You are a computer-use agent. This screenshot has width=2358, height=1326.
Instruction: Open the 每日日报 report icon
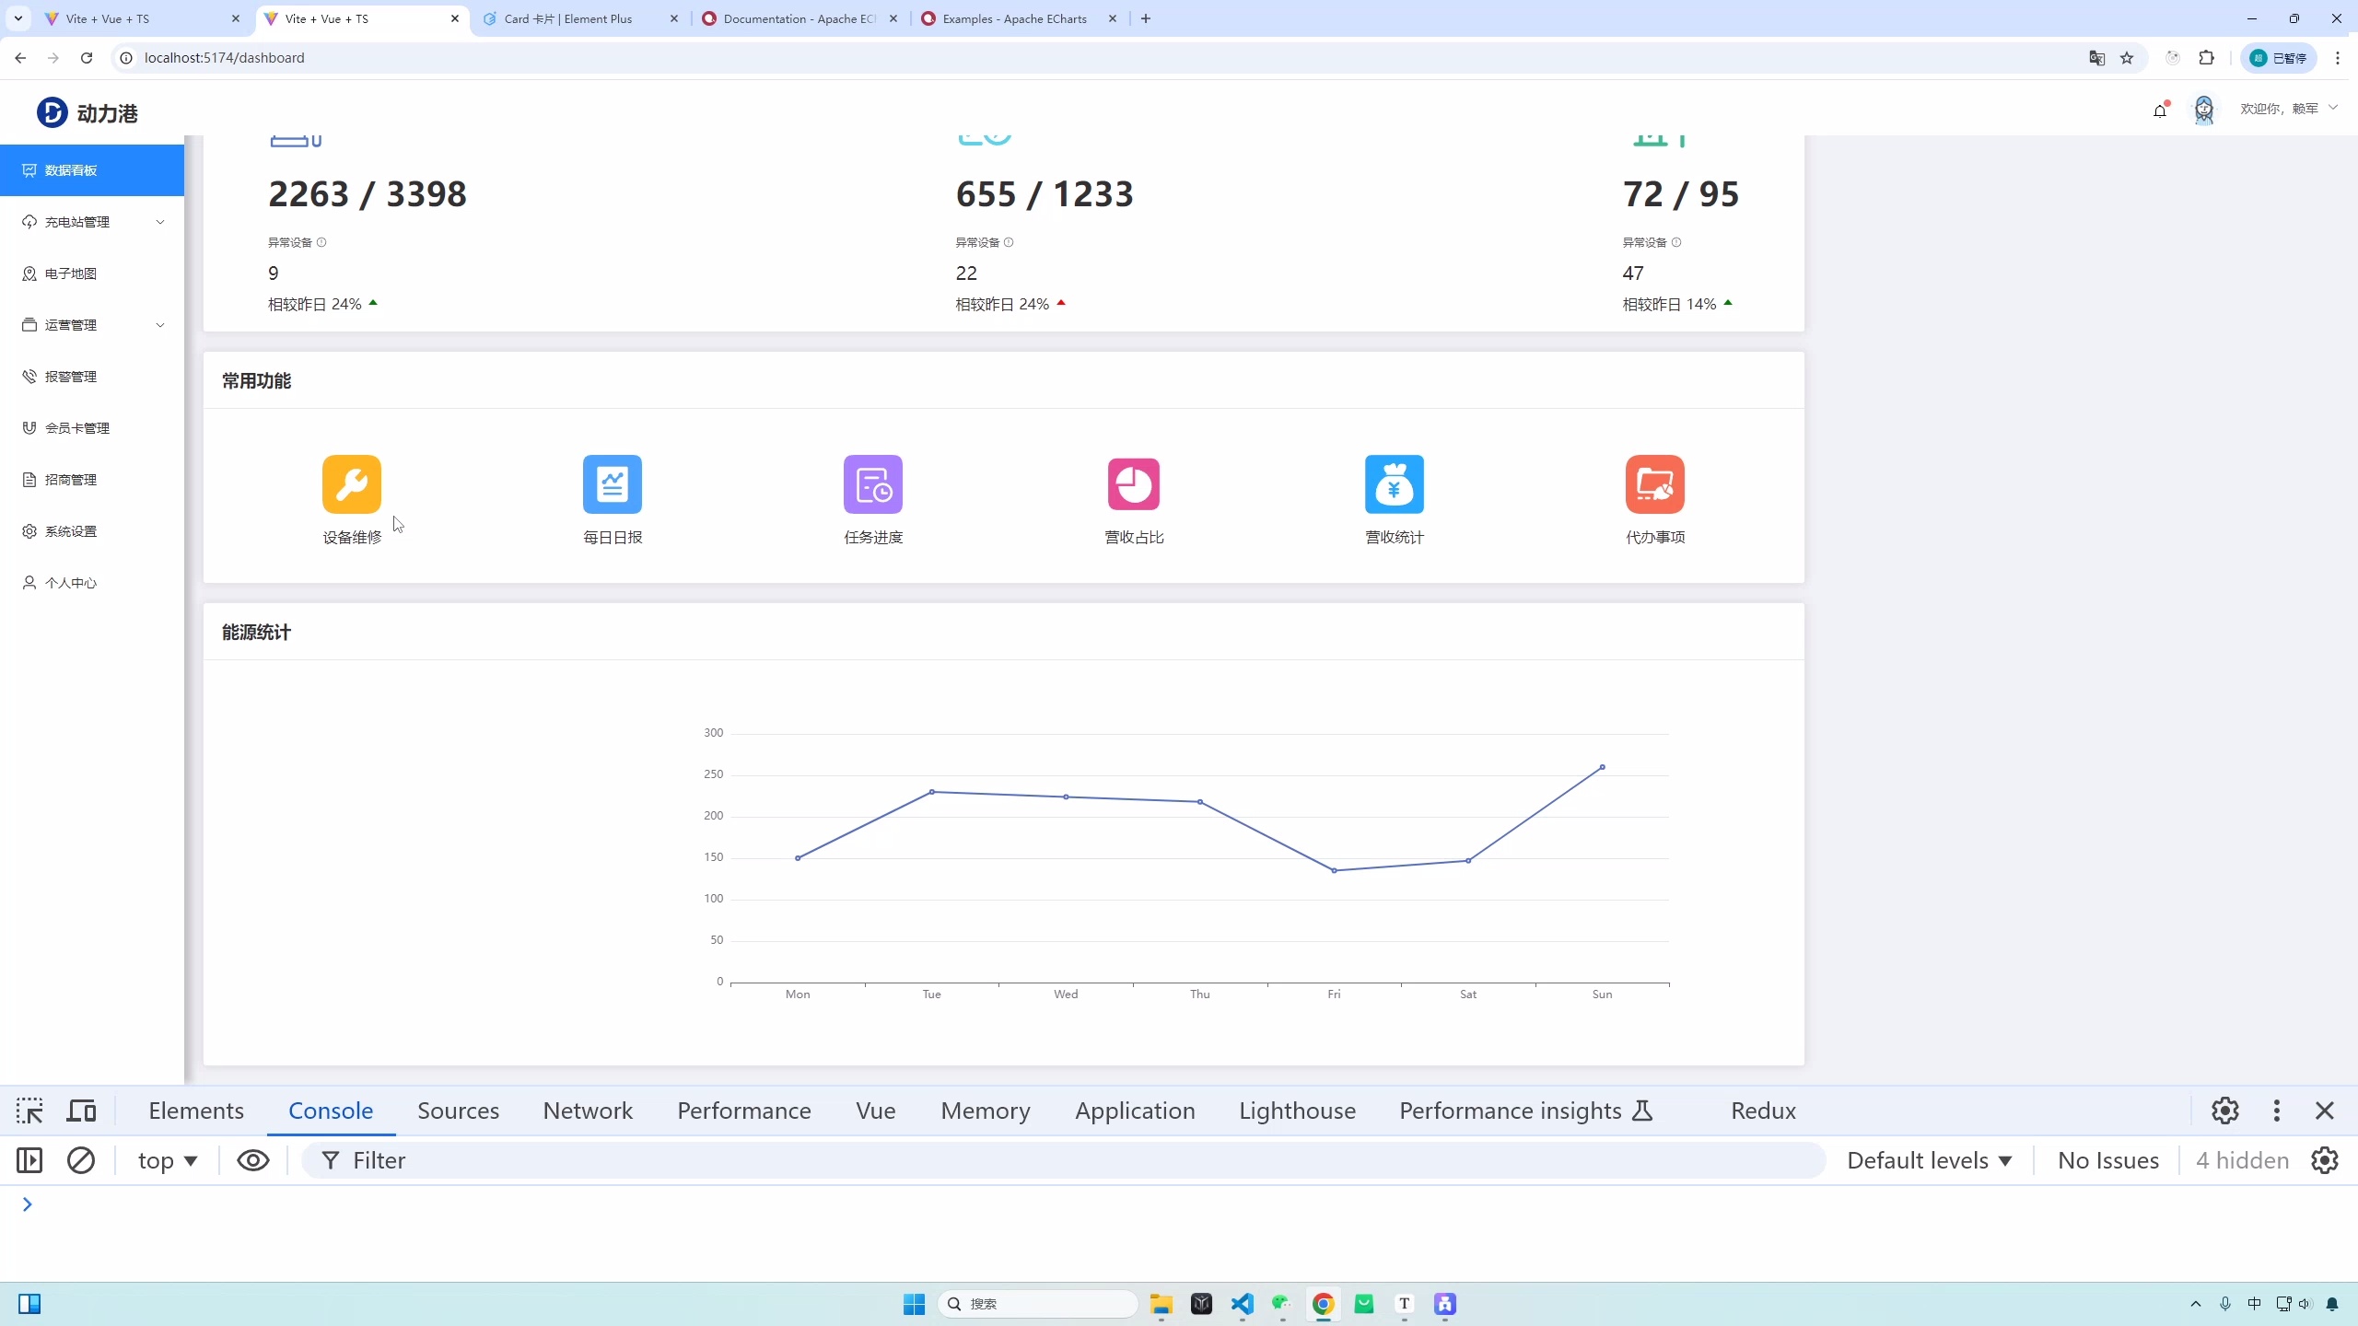point(612,484)
